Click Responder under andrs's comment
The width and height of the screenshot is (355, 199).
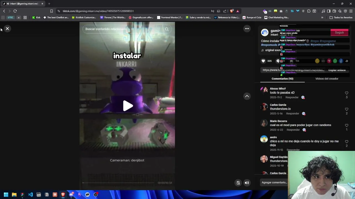[x=293, y=150]
